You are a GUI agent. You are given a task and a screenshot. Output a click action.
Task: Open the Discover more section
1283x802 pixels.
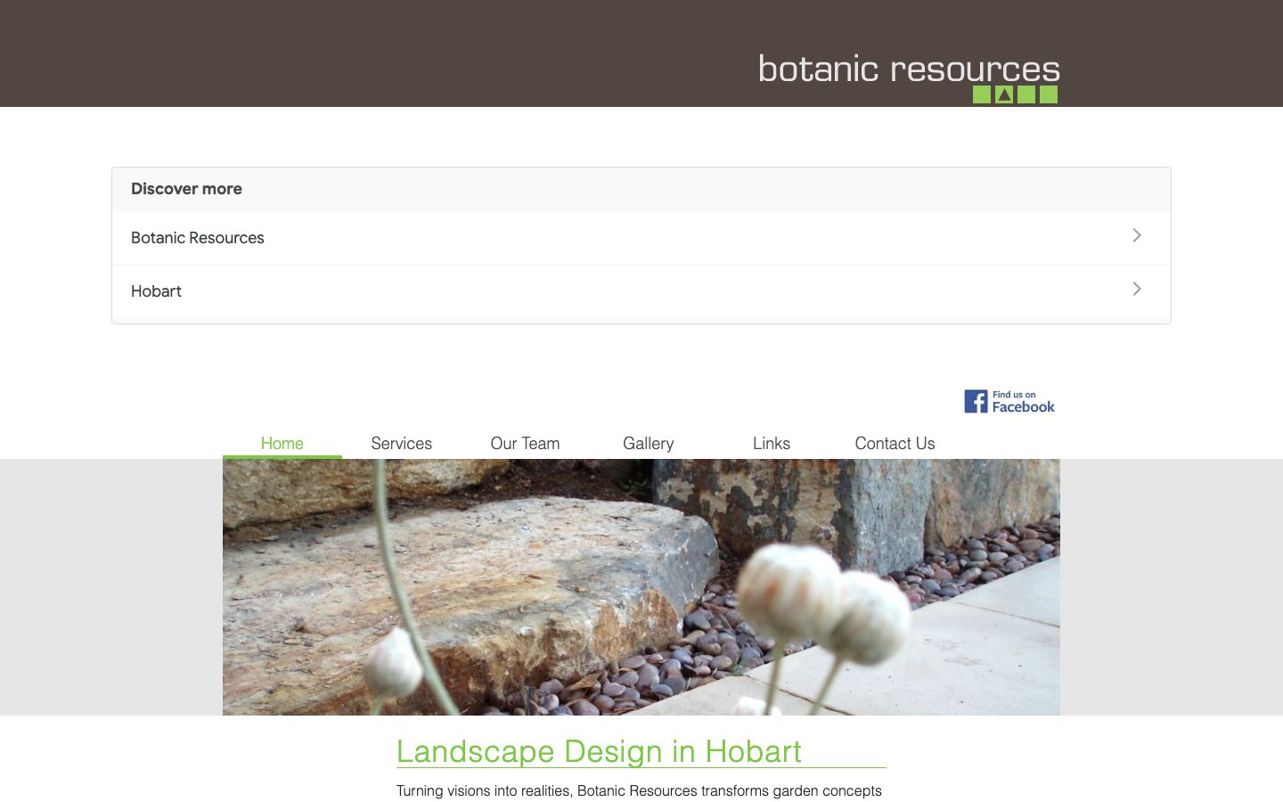186,189
